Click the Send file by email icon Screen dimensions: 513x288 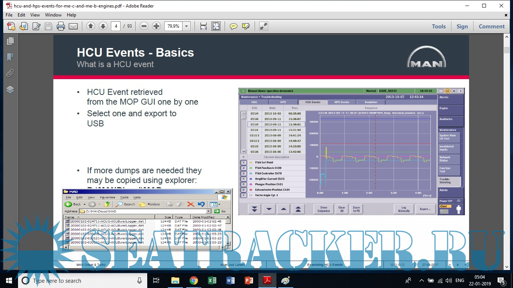(x=73, y=26)
